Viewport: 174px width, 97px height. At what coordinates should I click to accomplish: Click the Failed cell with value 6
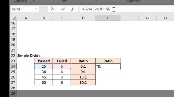click(62, 82)
